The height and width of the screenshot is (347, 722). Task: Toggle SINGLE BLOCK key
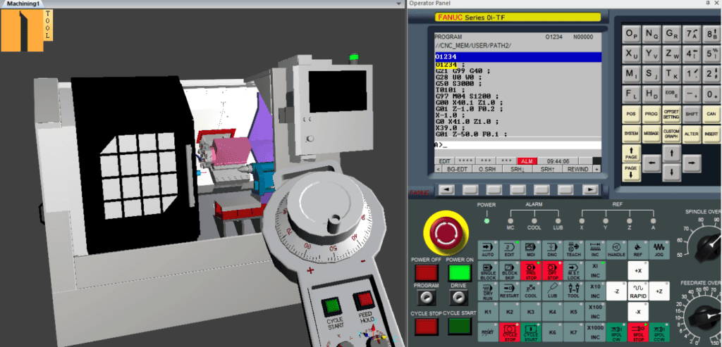[x=488, y=271]
